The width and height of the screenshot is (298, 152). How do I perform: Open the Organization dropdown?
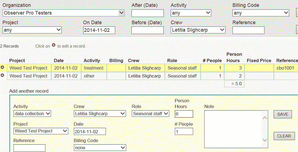point(63,13)
